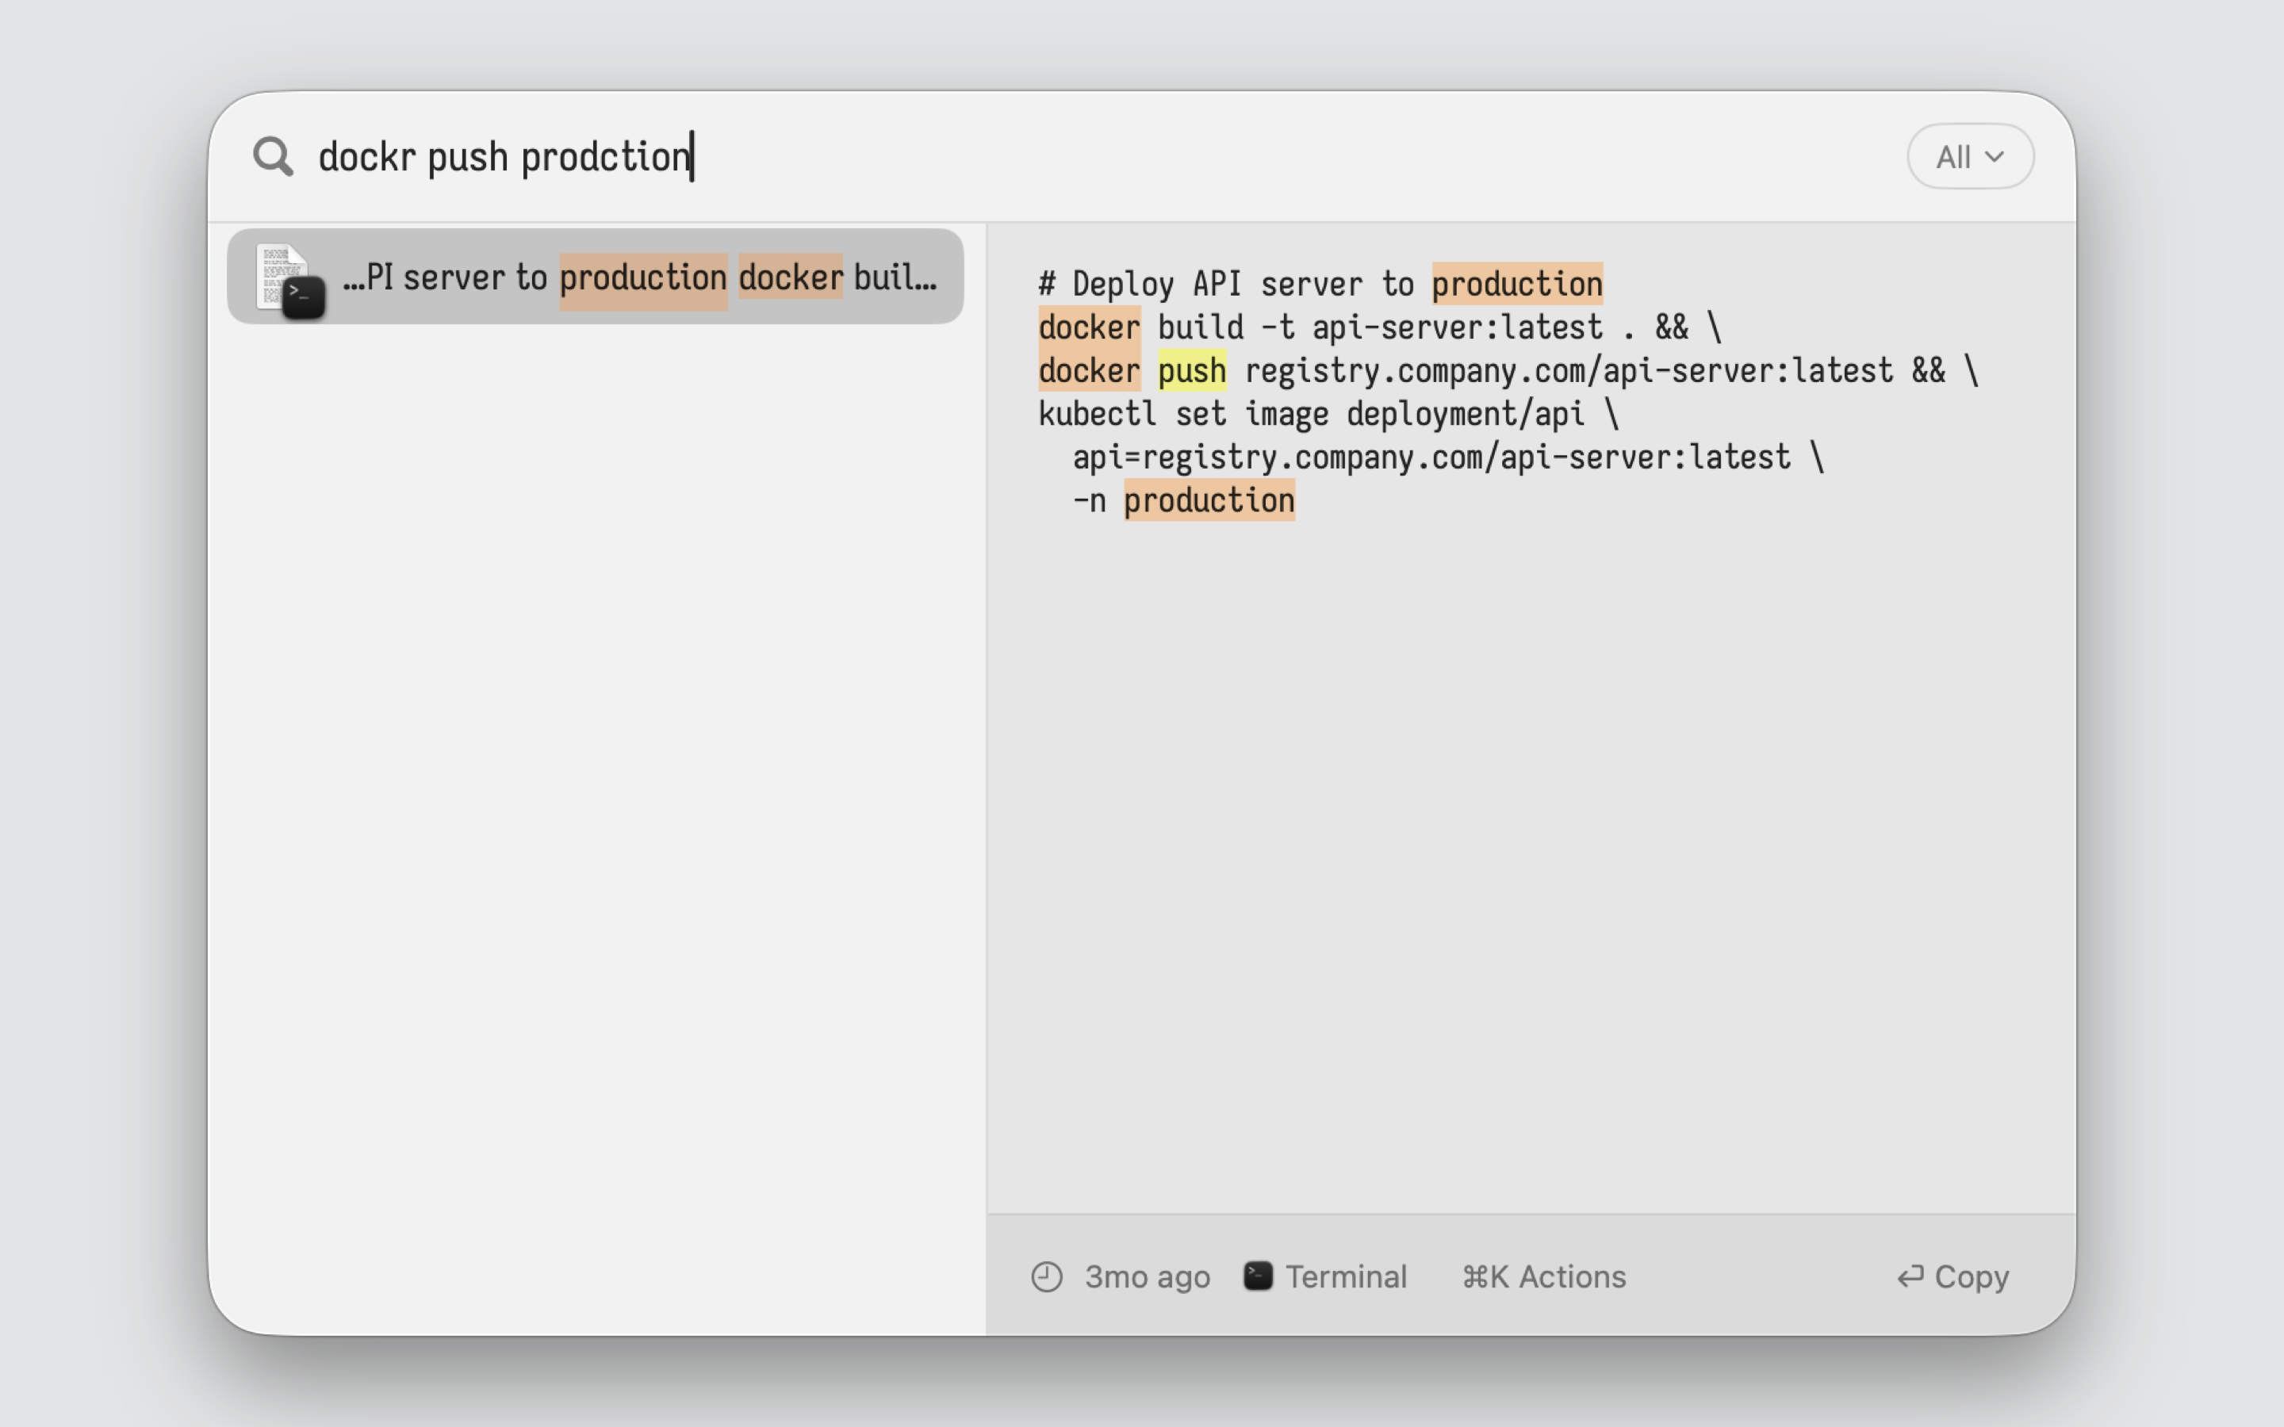This screenshot has width=2284, height=1427.
Task: Click the chevron arrow beside "All"
Action: pyautogui.click(x=1995, y=157)
